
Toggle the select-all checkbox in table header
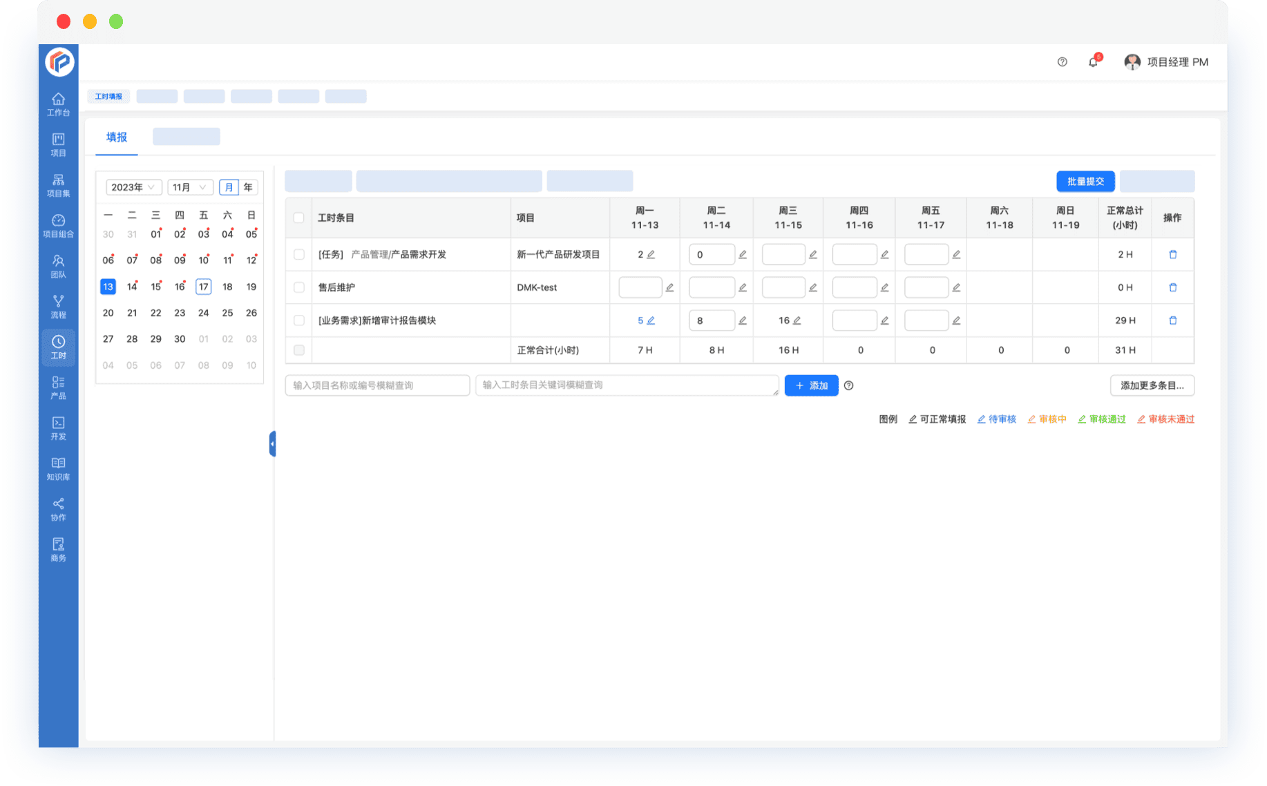(x=299, y=218)
